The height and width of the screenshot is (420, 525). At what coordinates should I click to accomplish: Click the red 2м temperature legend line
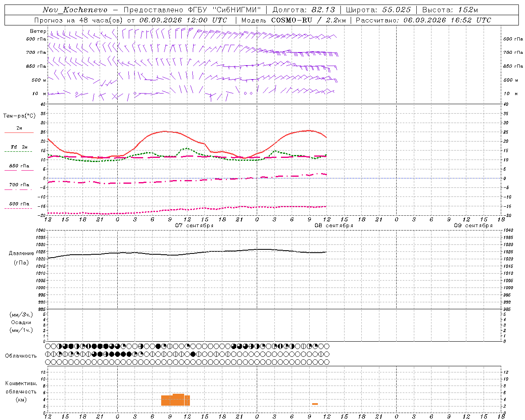coord(19,132)
